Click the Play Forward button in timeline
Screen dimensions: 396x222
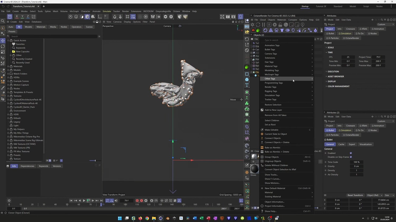[x=84, y=201]
